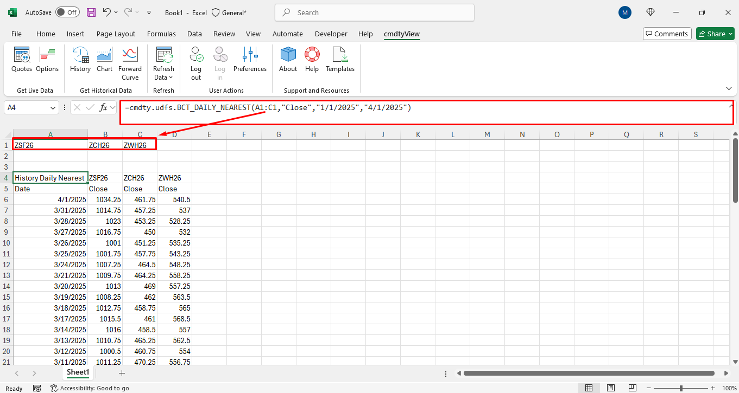Viewport: 739px width, 393px height.
Task: Switch to the Home tab
Action: pos(46,34)
